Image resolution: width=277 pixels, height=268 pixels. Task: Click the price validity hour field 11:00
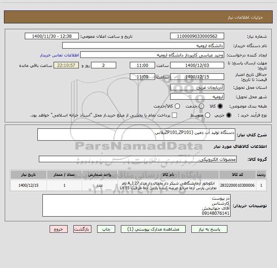(x=142, y=77)
